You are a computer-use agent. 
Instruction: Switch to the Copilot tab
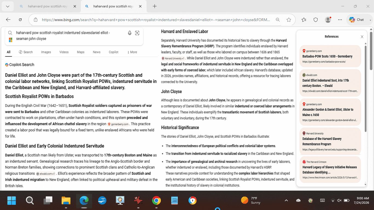[113, 52]
